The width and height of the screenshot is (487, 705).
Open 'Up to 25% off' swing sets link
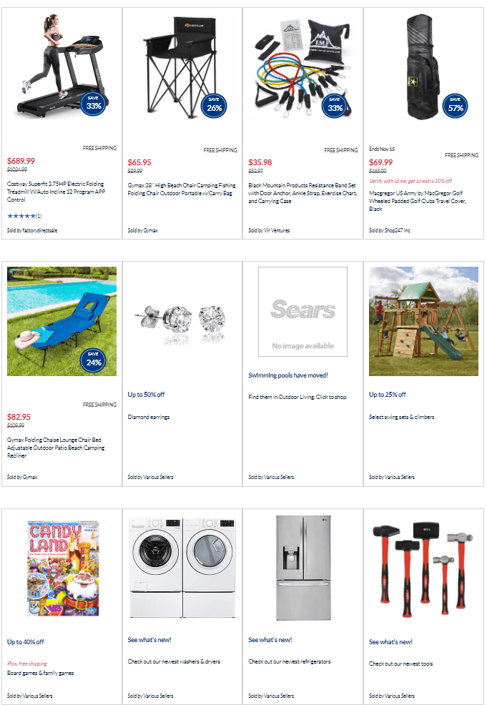[387, 395]
